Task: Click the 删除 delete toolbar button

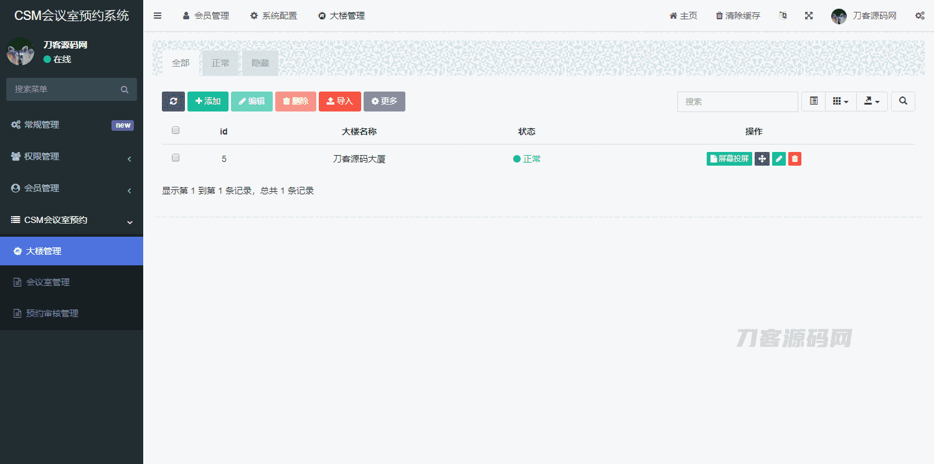Action: tap(296, 102)
